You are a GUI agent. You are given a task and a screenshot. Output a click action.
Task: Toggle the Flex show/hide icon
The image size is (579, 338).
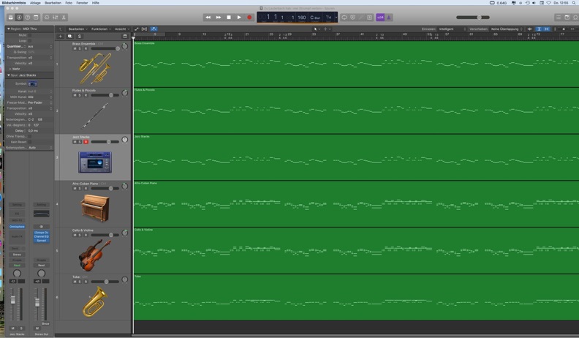[x=144, y=29]
